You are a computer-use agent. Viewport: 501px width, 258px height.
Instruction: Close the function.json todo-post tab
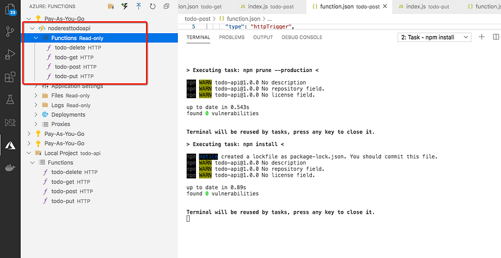pos(385,6)
